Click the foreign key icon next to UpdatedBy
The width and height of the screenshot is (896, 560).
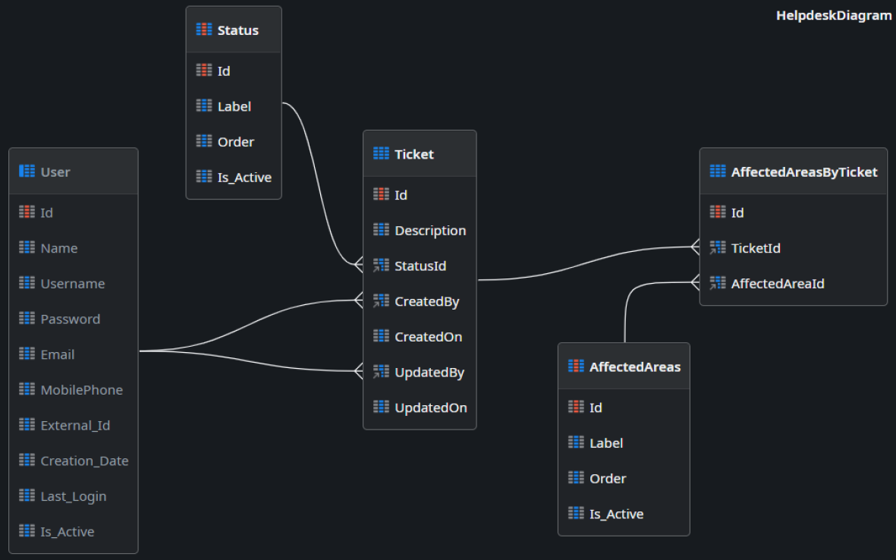pos(380,371)
